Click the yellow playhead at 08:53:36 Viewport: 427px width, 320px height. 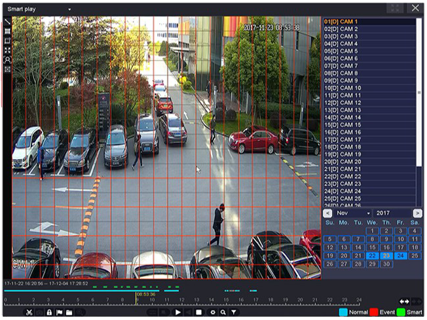tap(136, 298)
